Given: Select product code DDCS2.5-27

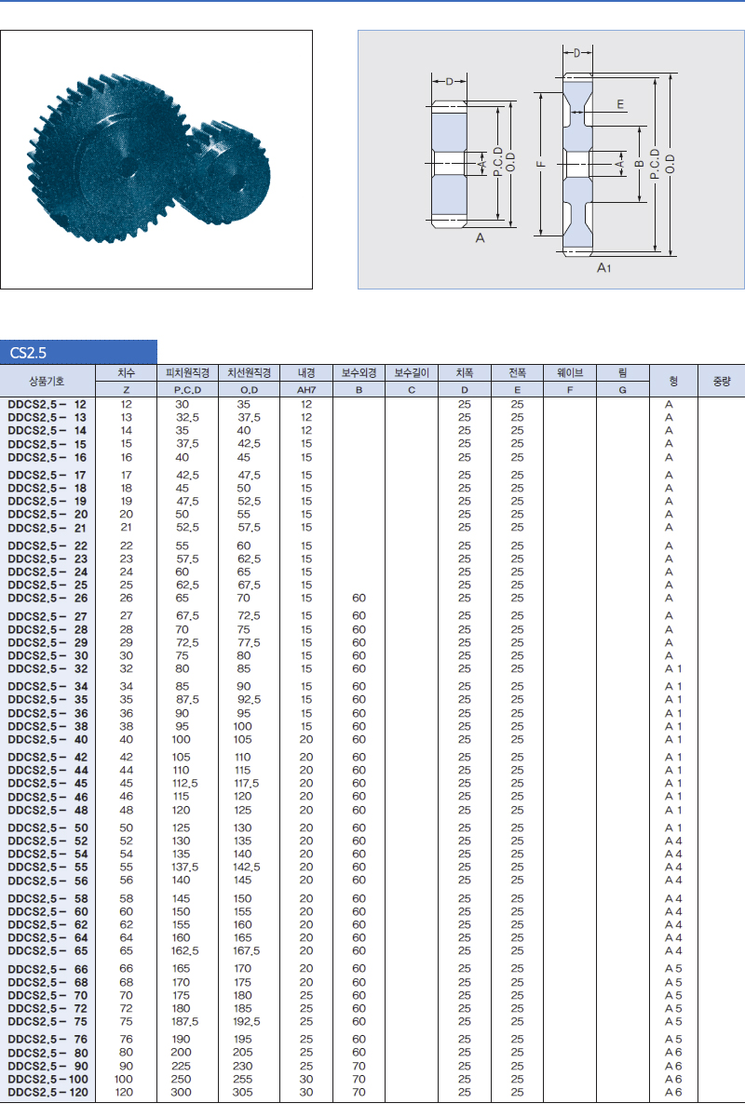Looking at the screenshot, I should 47,615.
